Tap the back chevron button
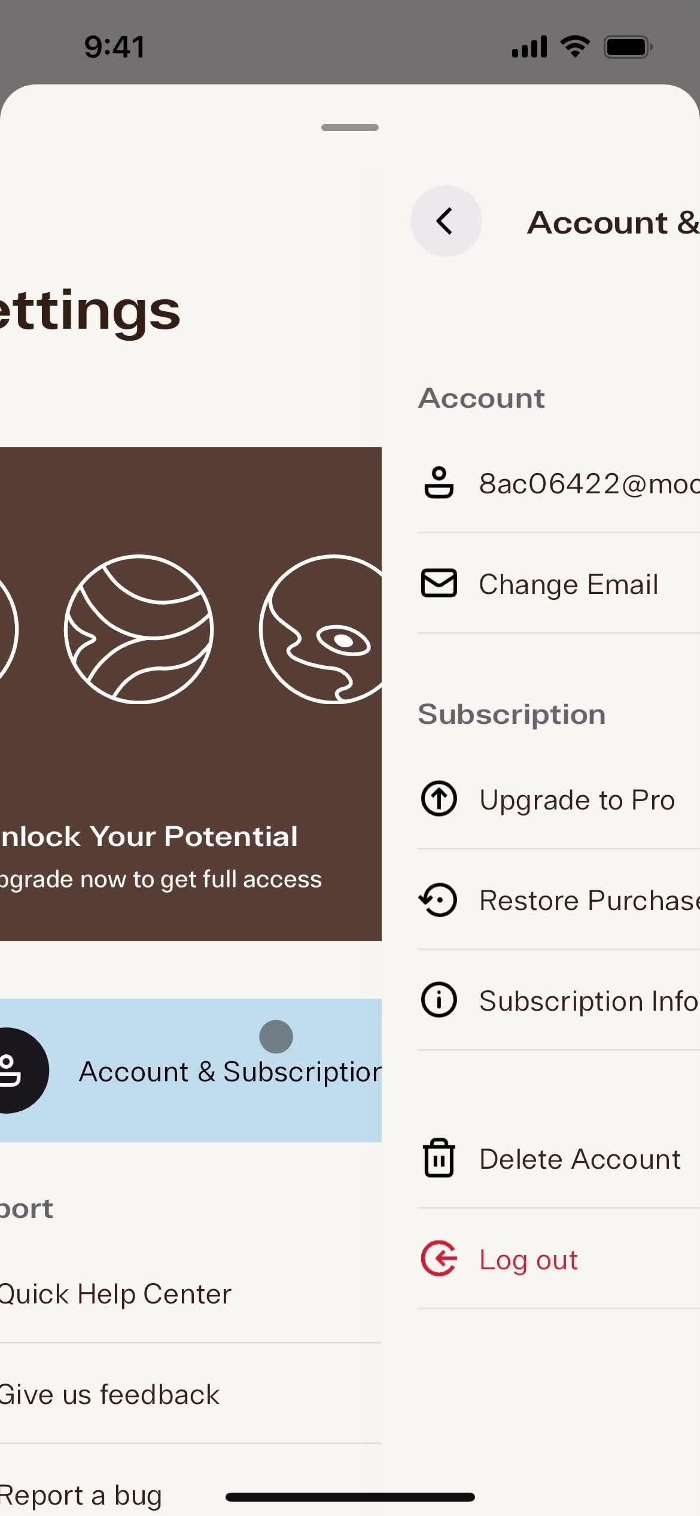Image resolution: width=700 pixels, height=1516 pixels. pos(446,221)
